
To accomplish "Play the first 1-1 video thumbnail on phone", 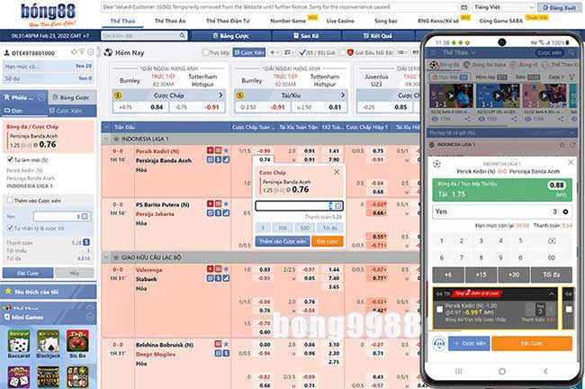I will click(x=451, y=96).
